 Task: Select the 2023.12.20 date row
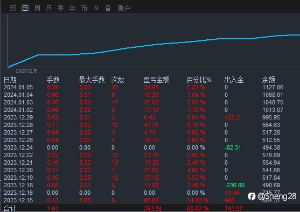[x=18, y=170]
